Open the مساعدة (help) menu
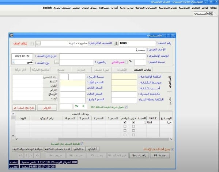219x172 pixels. tap(104, 8)
